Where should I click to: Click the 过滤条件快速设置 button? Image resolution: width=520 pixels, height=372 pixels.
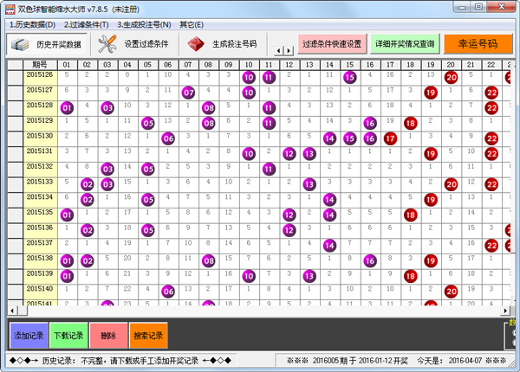click(330, 44)
